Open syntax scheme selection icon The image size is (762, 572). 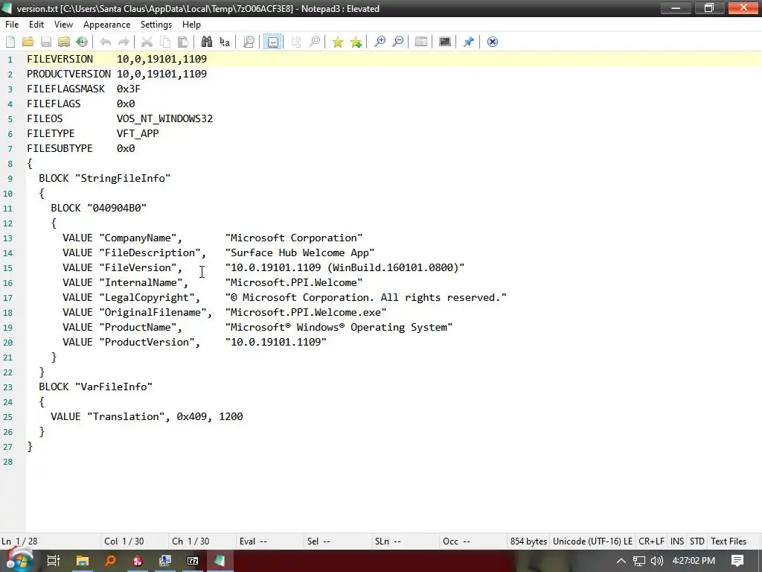421,42
